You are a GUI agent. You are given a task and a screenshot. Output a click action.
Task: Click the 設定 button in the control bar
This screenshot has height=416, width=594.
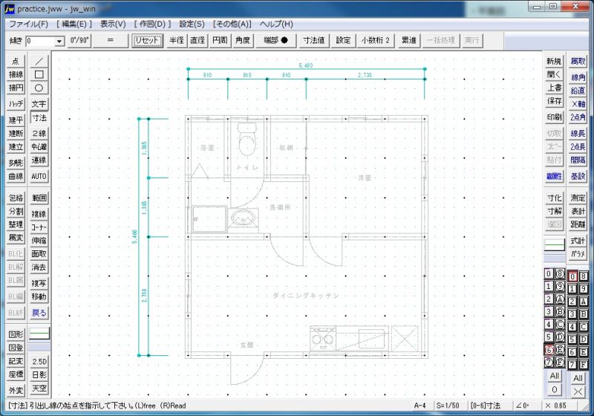coord(343,40)
